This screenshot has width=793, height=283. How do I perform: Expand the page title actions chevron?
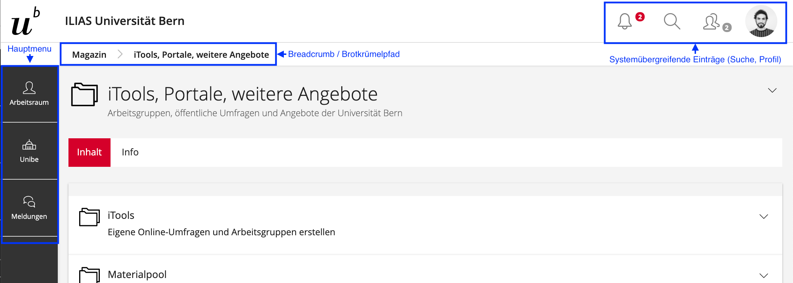pos(772,90)
